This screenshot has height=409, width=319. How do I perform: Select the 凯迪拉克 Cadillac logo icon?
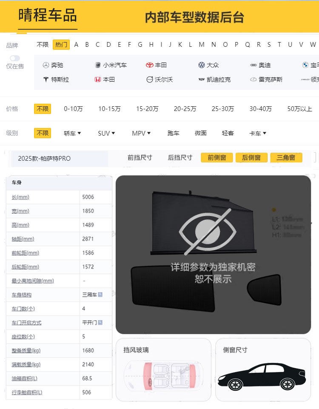coord(202,80)
